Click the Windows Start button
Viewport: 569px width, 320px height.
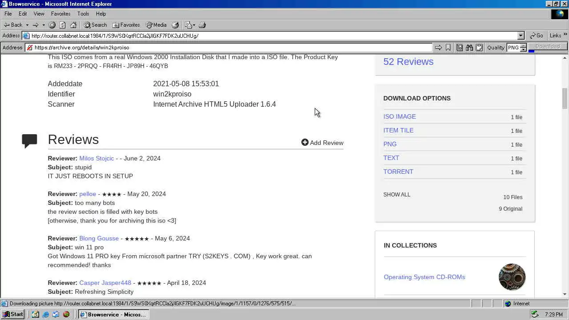[12, 314]
